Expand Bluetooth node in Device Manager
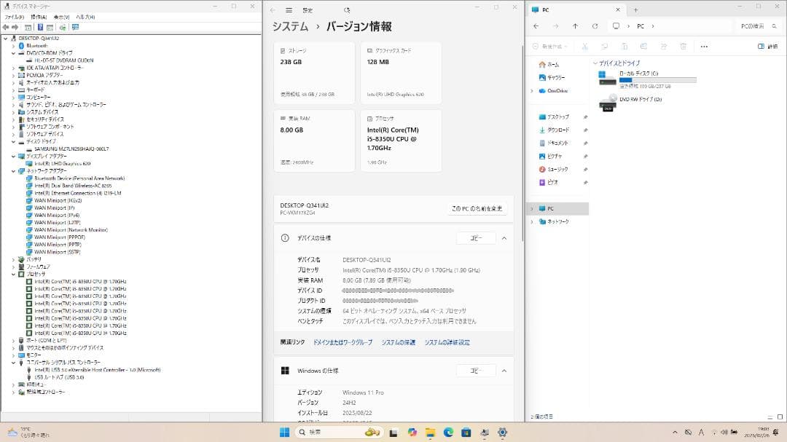 14,46
